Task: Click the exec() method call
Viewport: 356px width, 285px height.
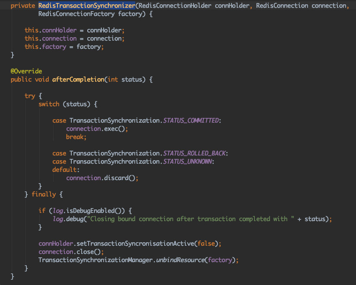Action: pos(114,129)
